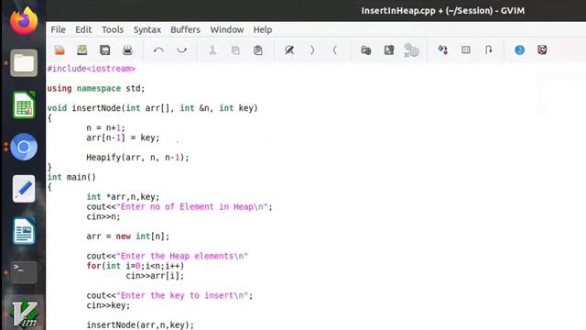
Task: Click the Open file toolbar icon
Action: 60,49
